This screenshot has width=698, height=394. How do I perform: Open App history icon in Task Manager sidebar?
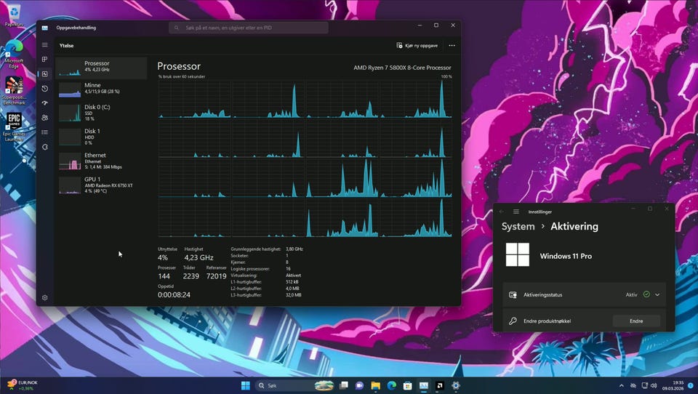[x=44, y=89]
